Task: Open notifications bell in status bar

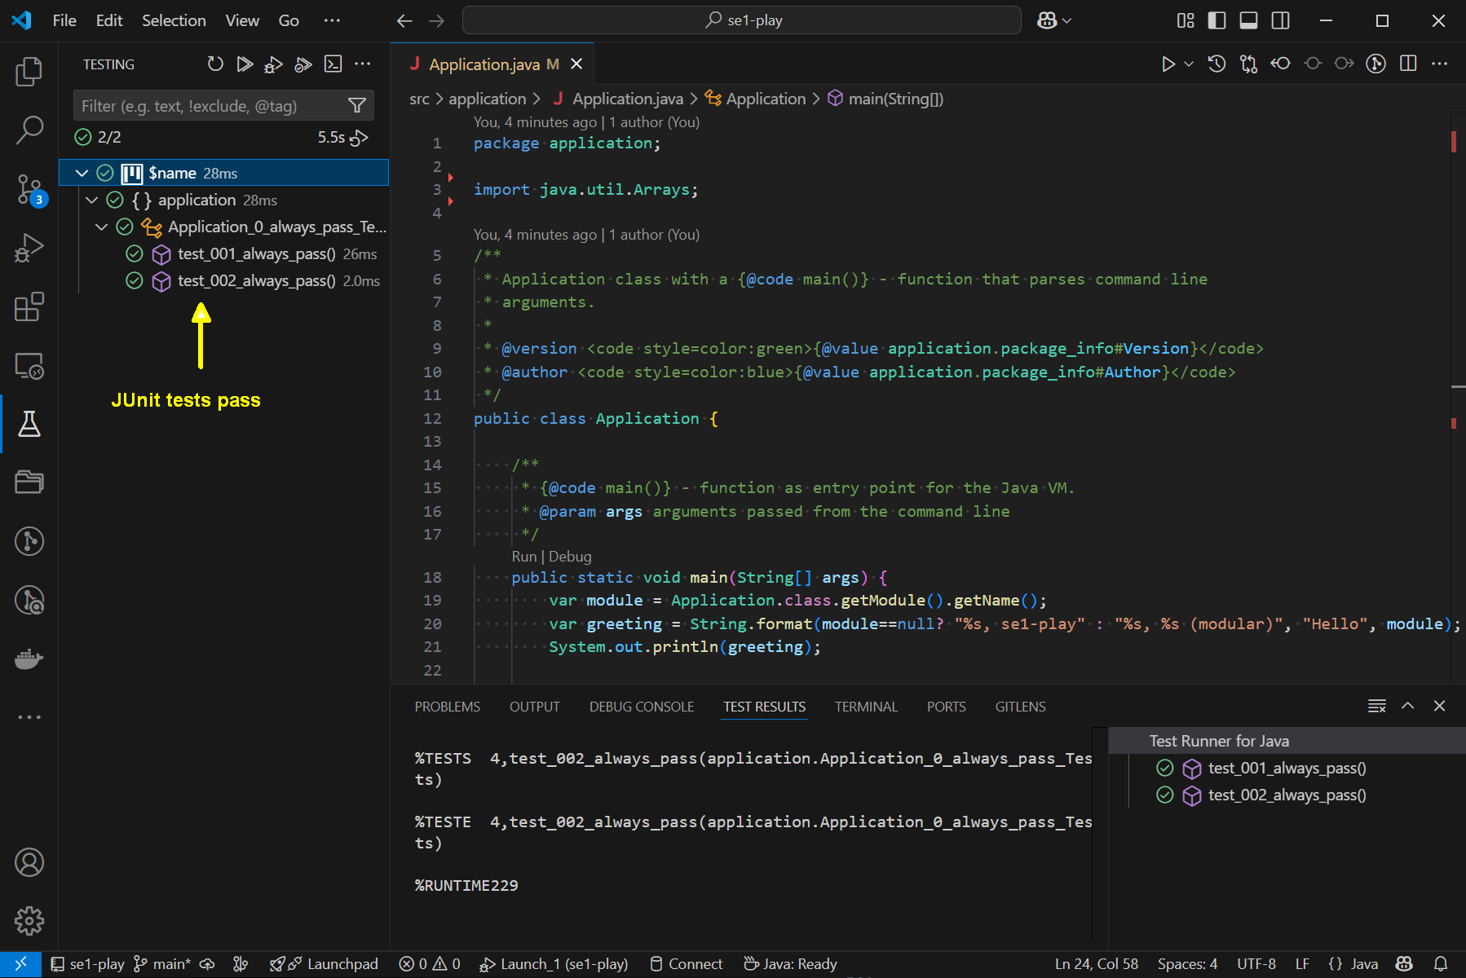Action: pos(1441,963)
